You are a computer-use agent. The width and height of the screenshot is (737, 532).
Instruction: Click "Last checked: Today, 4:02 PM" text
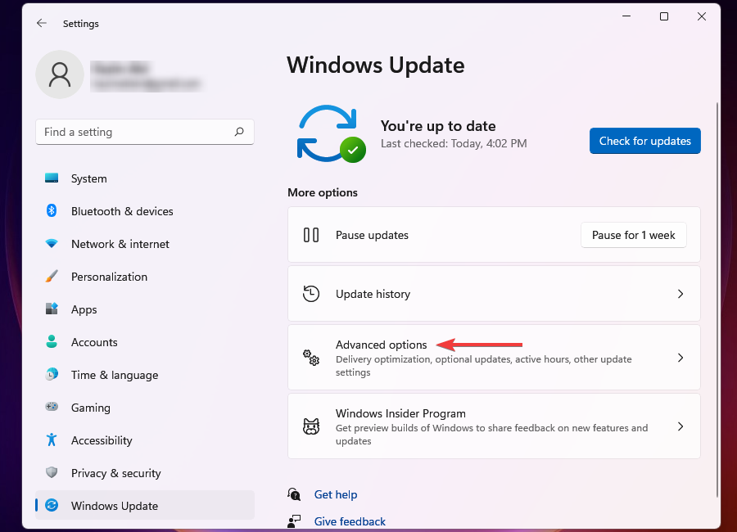click(x=454, y=143)
